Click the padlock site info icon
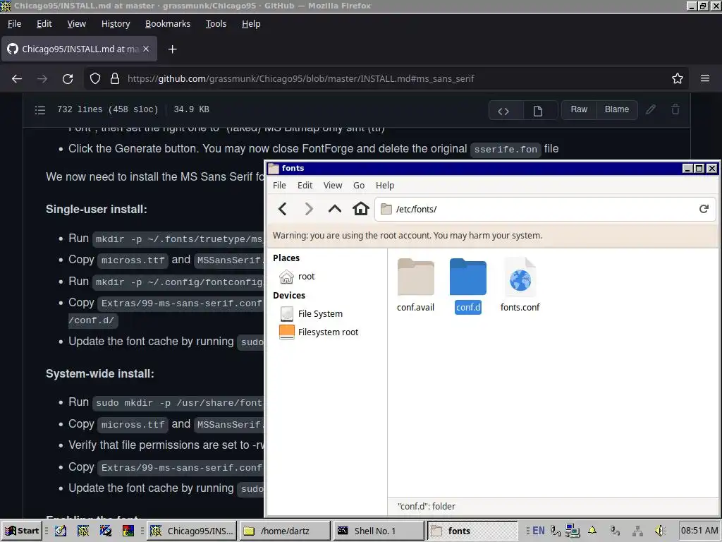Image resolution: width=722 pixels, height=542 pixels. point(115,79)
